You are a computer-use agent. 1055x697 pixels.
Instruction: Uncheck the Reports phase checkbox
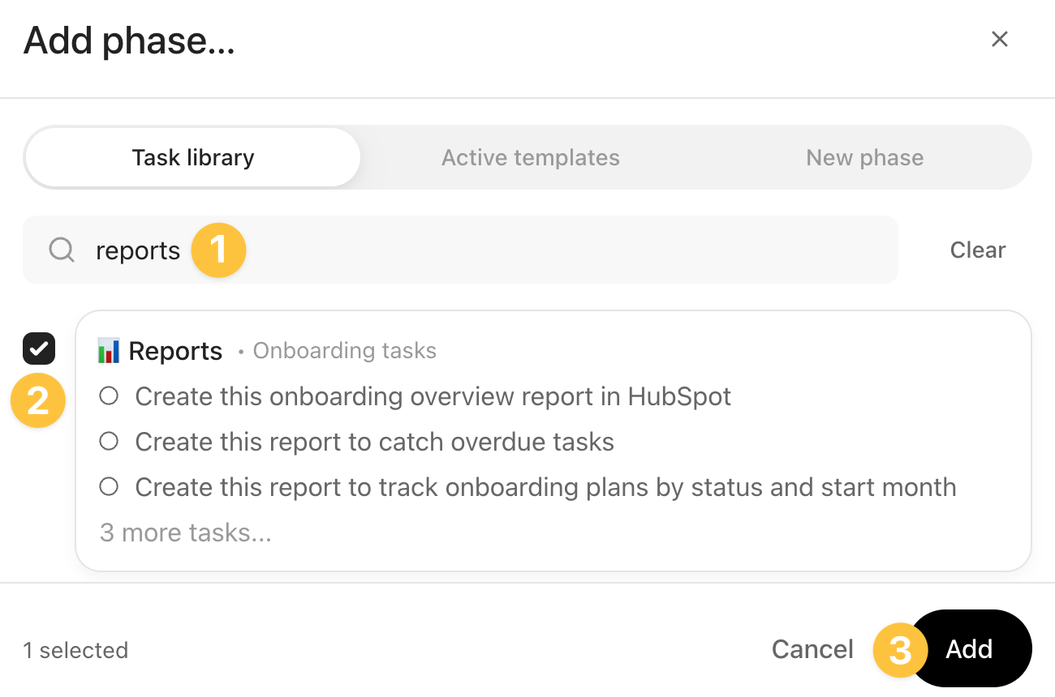point(39,348)
